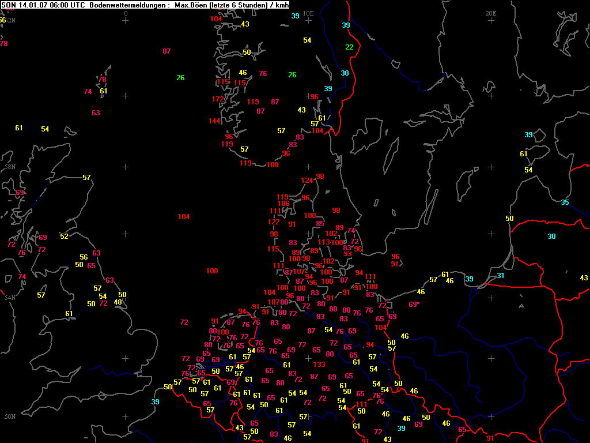This screenshot has width=590, height=443.
Task: Select the red 124 gust value
Action: pyautogui.click(x=307, y=181)
